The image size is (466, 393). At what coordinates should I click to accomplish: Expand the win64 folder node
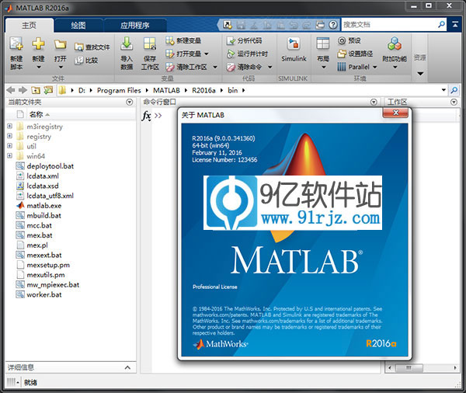tap(9, 156)
